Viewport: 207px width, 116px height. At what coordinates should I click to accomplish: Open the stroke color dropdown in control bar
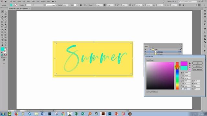pos(18,5)
